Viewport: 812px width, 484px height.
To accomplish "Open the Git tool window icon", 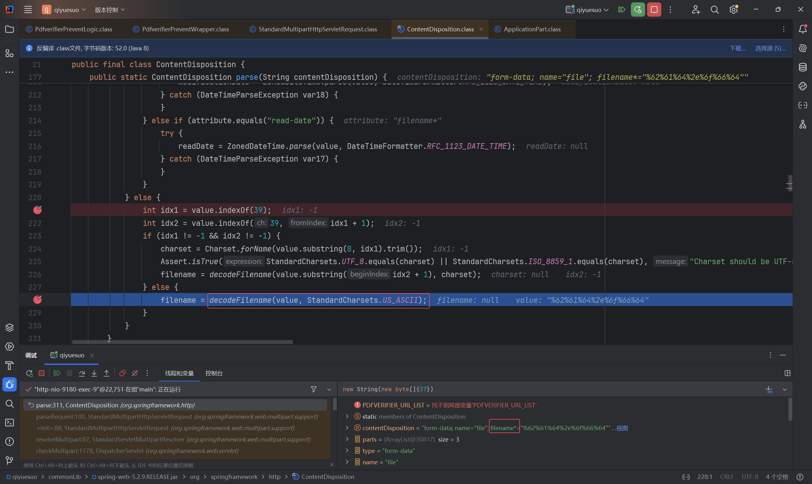I will [10, 460].
